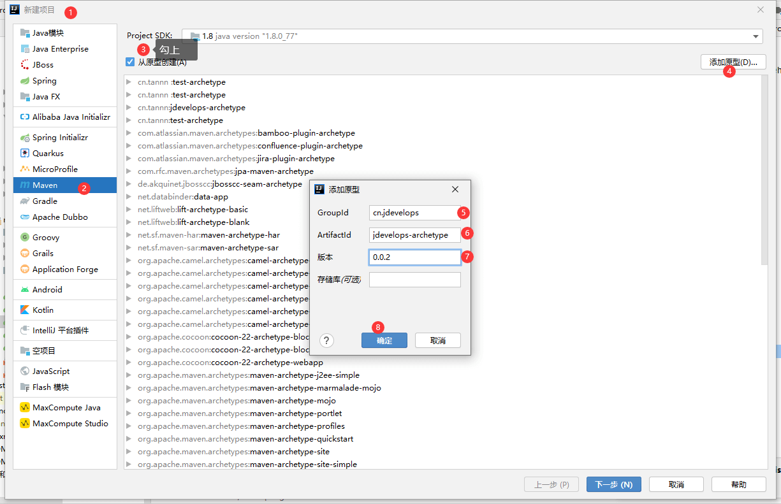Select the maven-archetype-portlet row

(x=443, y=414)
